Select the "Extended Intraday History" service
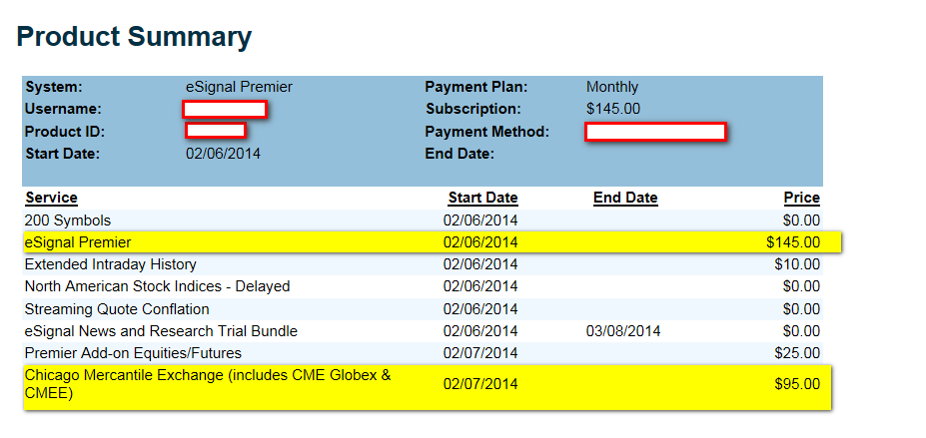Image resolution: width=926 pixels, height=438 pixels. coord(111,264)
